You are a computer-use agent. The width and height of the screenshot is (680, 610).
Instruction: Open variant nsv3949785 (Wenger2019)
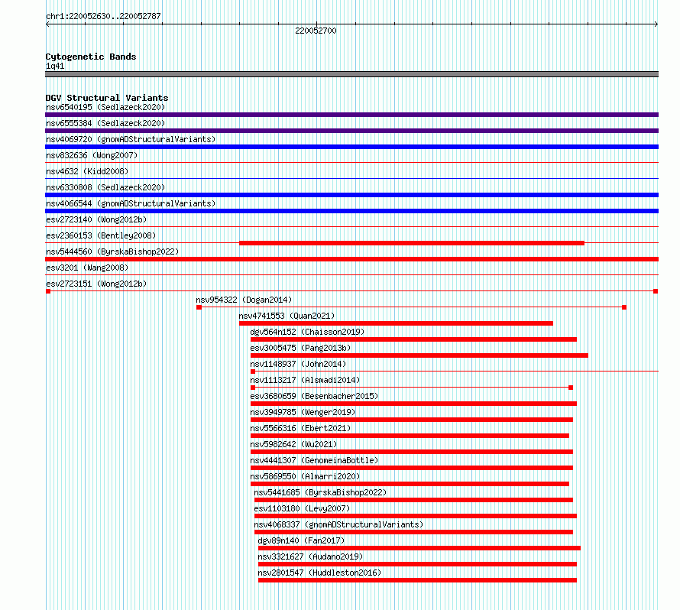tap(303, 412)
